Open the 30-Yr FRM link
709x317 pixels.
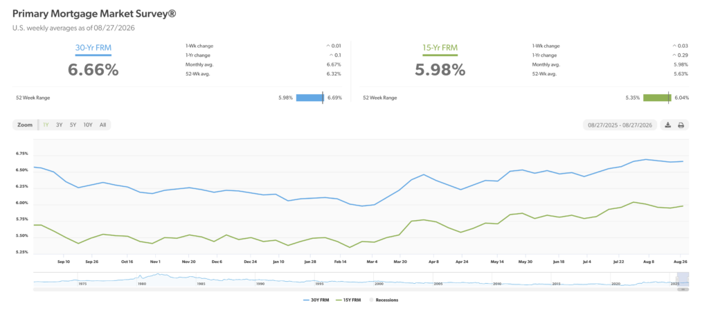coord(93,48)
